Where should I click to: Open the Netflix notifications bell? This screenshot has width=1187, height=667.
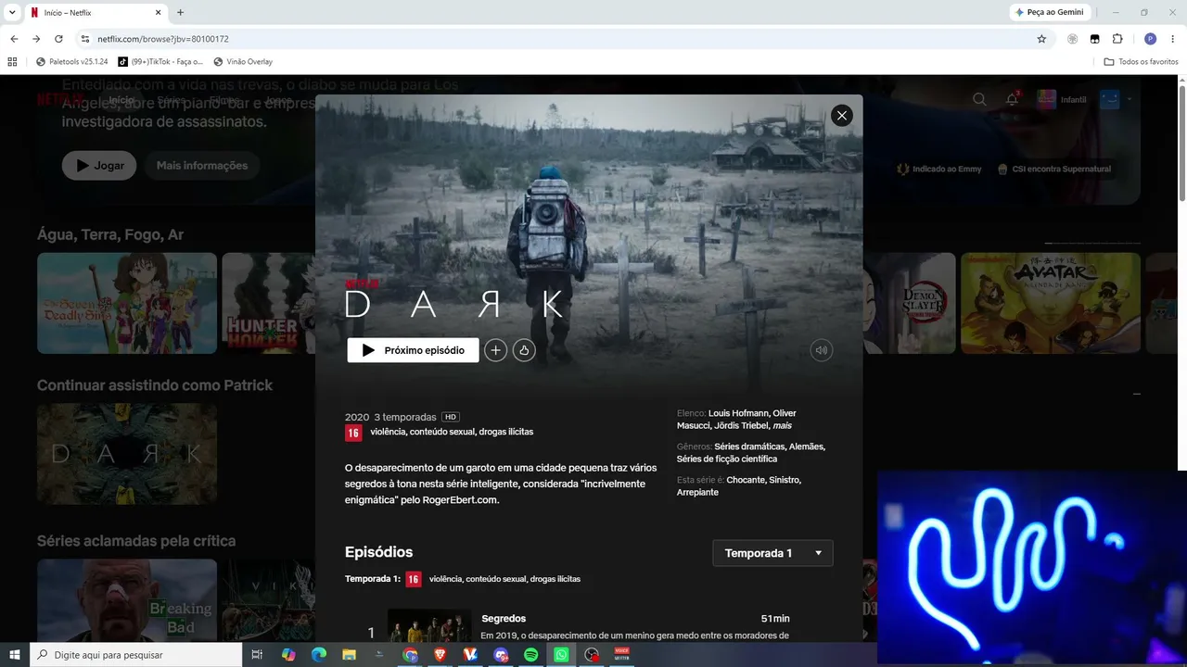pos(1013,99)
